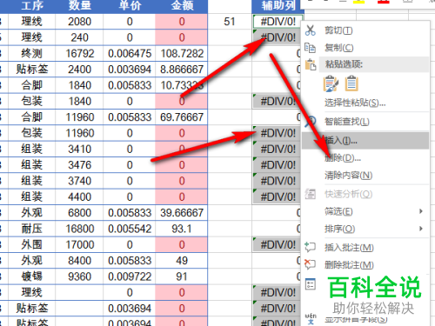Viewport: 435px width, 326px height.
Task: Select 插入(I)... from context menu
Action: pyautogui.click(x=365, y=141)
